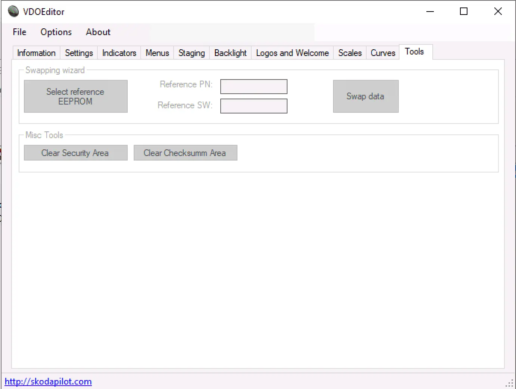The width and height of the screenshot is (516, 389).
Task: Go to the Settings tab
Action: (x=79, y=53)
